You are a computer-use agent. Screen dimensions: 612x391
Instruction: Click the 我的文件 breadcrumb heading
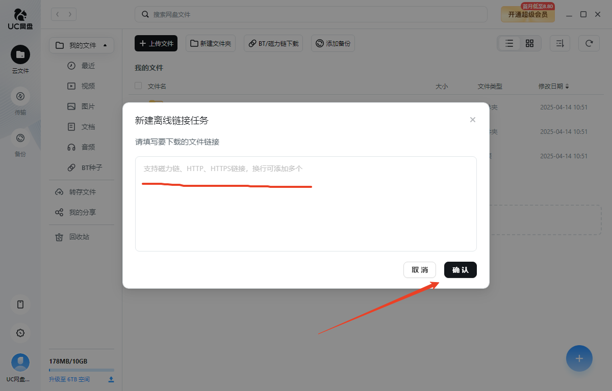click(x=149, y=68)
